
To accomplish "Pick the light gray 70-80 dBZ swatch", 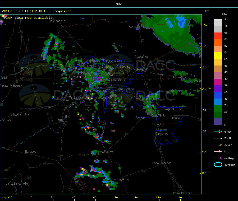I will [218, 23].
